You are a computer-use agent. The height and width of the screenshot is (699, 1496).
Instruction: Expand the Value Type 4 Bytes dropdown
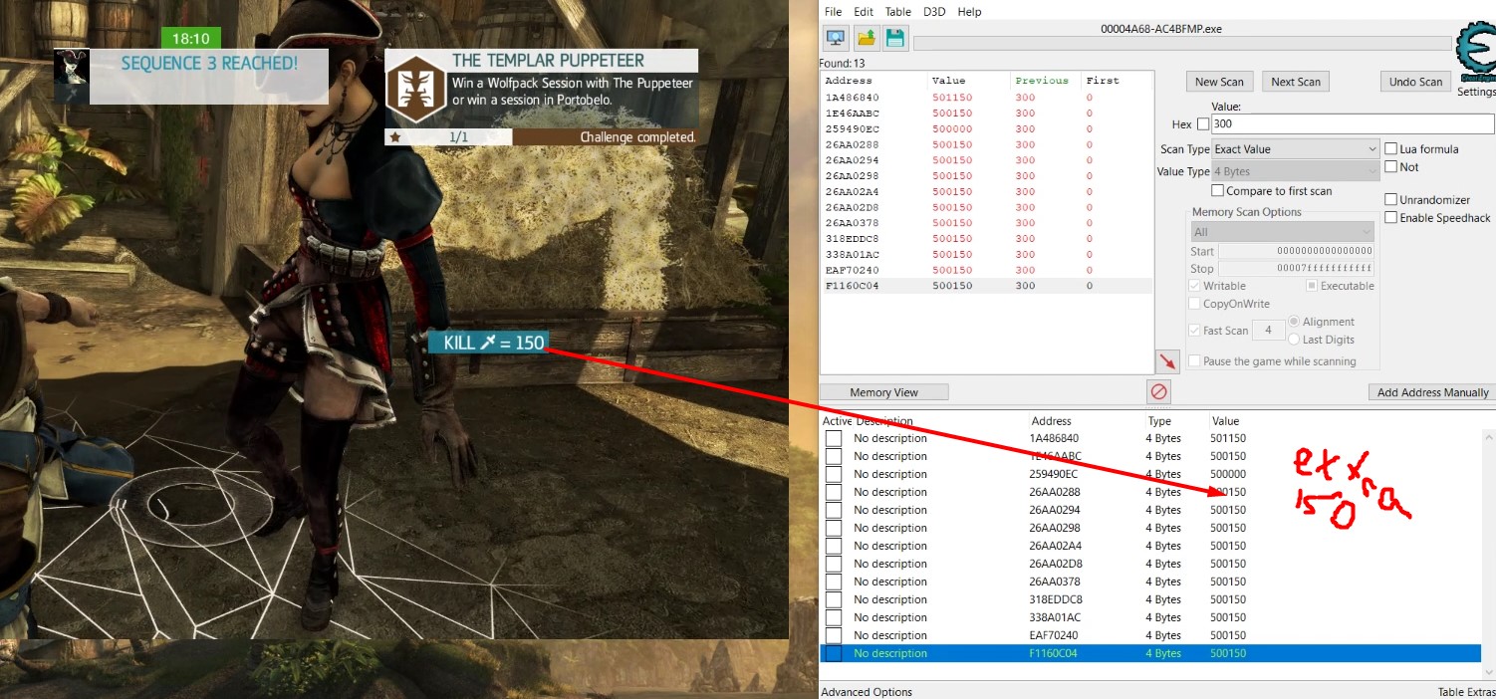pos(1295,171)
